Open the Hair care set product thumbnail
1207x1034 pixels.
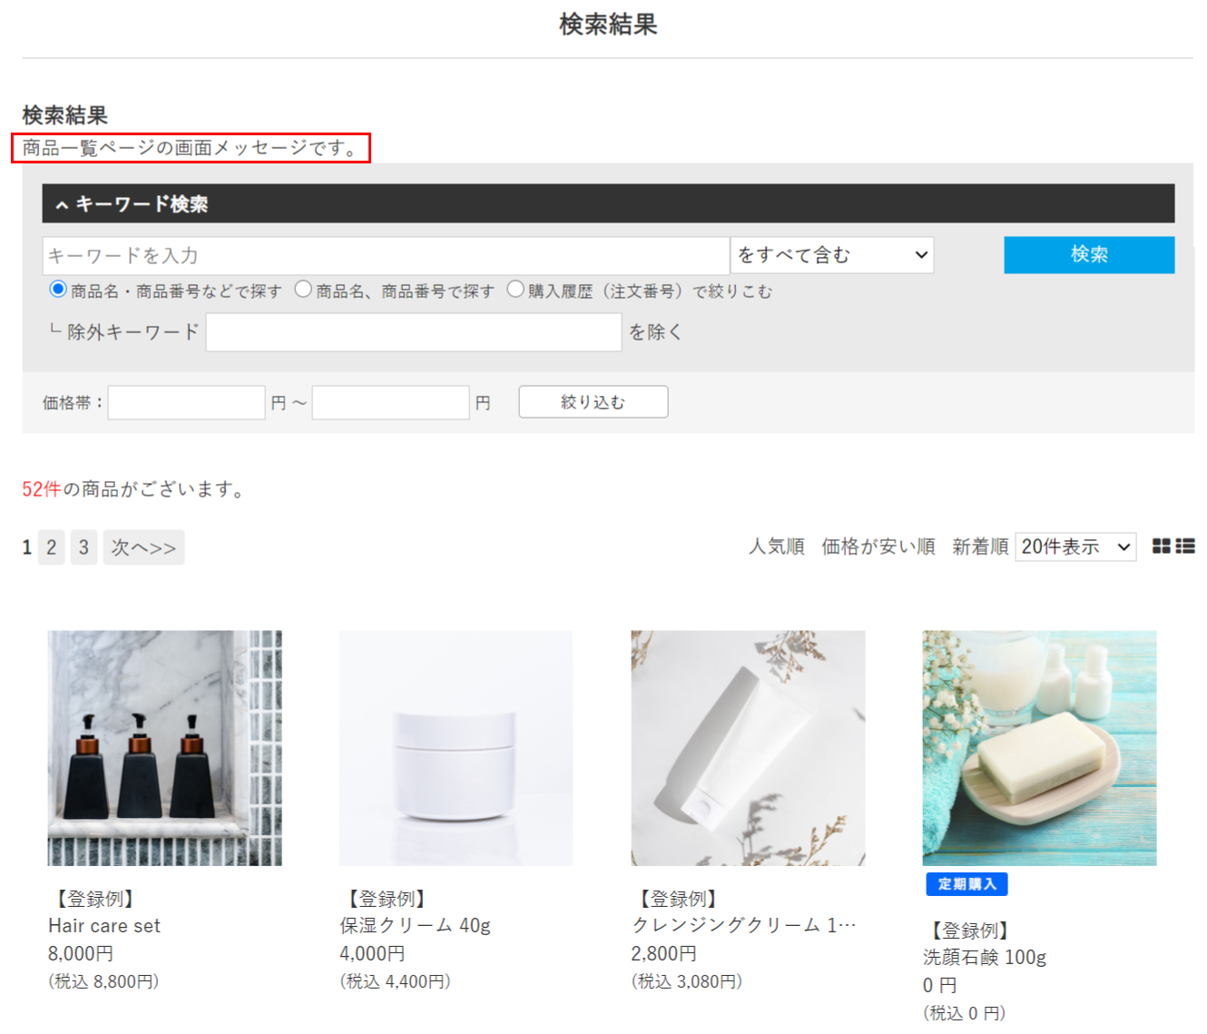coord(165,748)
